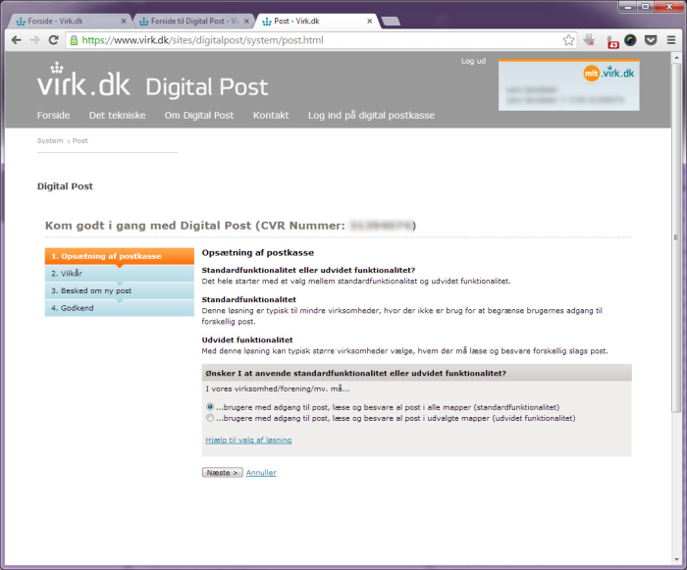Click the green padlock security icon
Viewport: 687px width, 570px height.
(x=74, y=40)
